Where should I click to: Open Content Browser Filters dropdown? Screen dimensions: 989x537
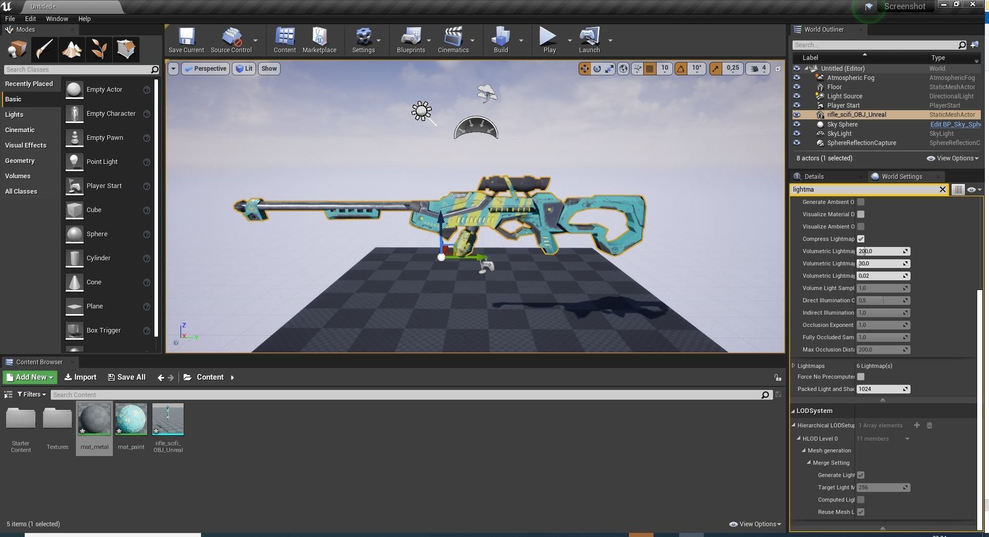tap(31, 395)
